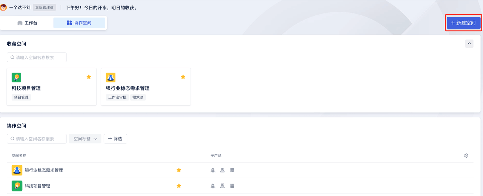This screenshot has width=483, height=196.
Task: Unfavorite the 银行业稳态需求管理 card star
Action: [x=183, y=77]
